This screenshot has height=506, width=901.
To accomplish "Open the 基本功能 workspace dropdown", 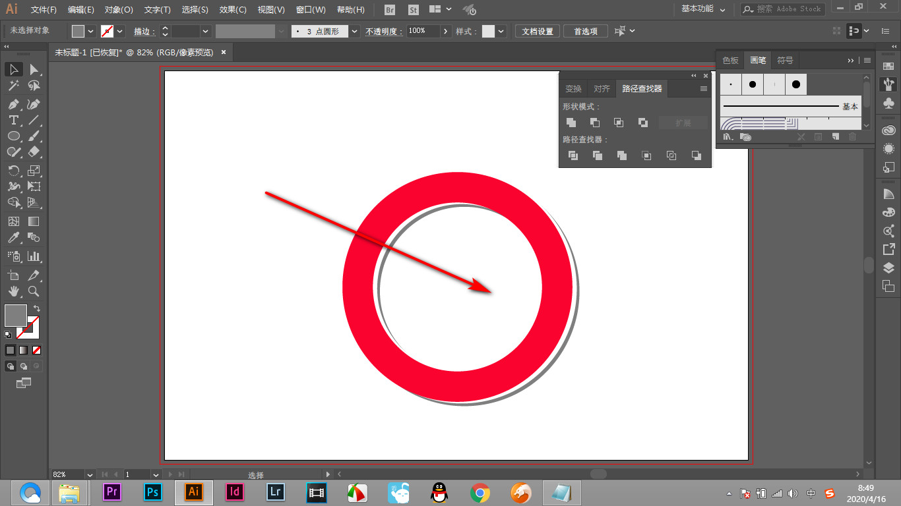I will point(703,9).
